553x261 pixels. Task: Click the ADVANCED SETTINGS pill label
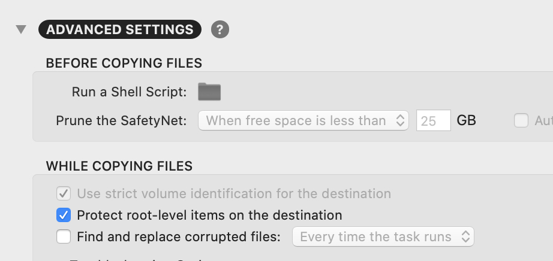[x=120, y=29]
